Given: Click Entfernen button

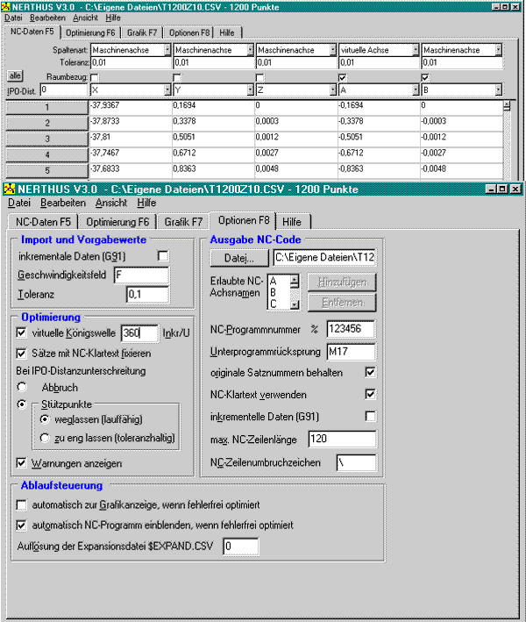Looking at the screenshot, I should coord(342,303).
